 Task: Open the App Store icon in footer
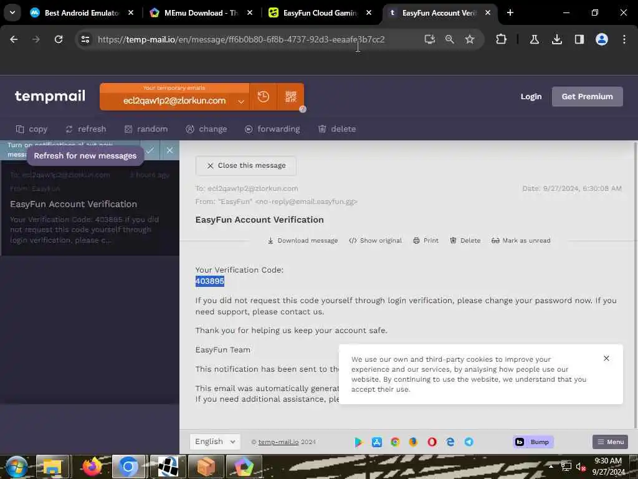(x=377, y=442)
